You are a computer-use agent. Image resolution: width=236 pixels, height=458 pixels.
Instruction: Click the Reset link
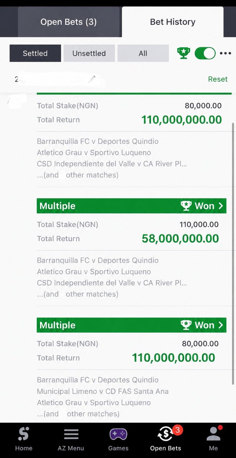pyautogui.click(x=218, y=79)
